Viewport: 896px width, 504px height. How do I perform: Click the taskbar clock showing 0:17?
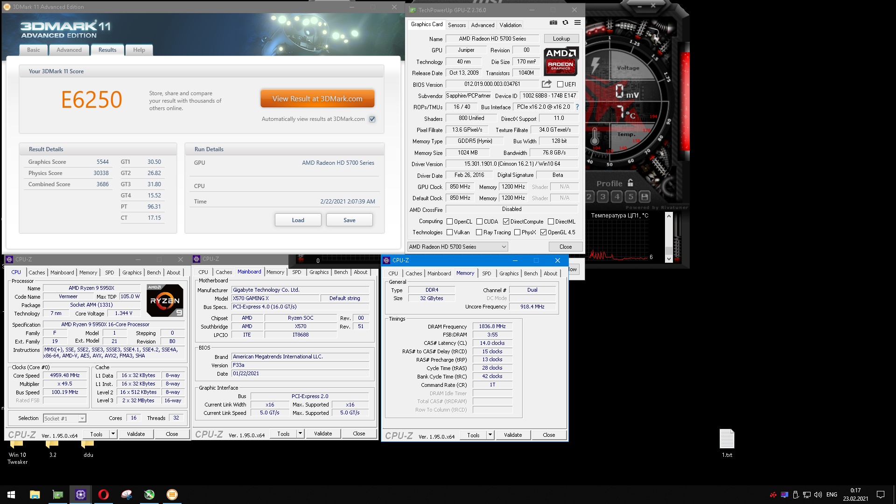(x=855, y=495)
